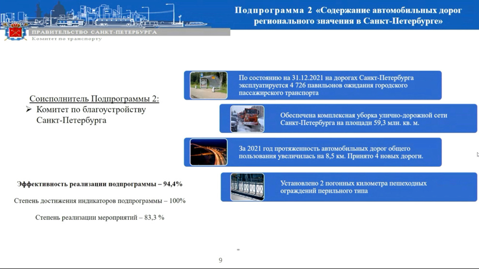This screenshot has width=479, height=269.
Task: Click the Saint Petersburg coat of arms emblem
Action: click(x=15, y=31)
